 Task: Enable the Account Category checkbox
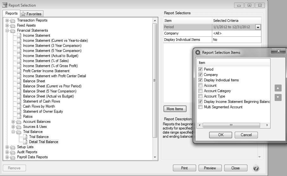tap(200, 91)
